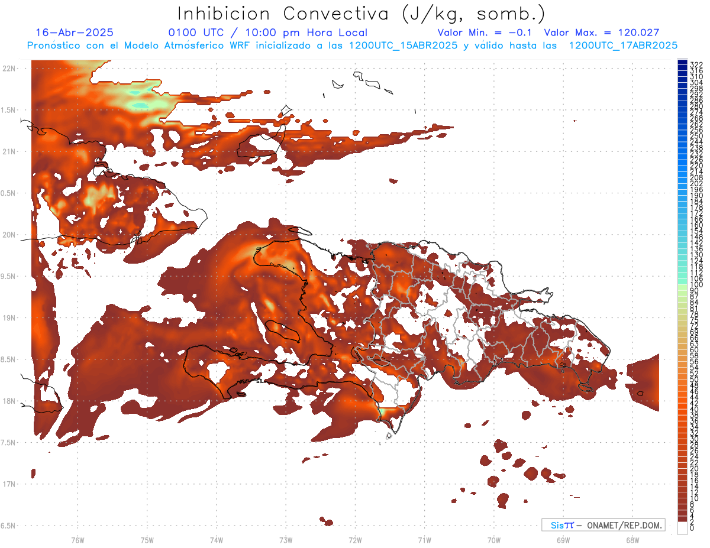Image resolution: width=710 pixels, height=548 pixels.
Task: Click the '0.5N' latitude label
Action: (8, 193)
